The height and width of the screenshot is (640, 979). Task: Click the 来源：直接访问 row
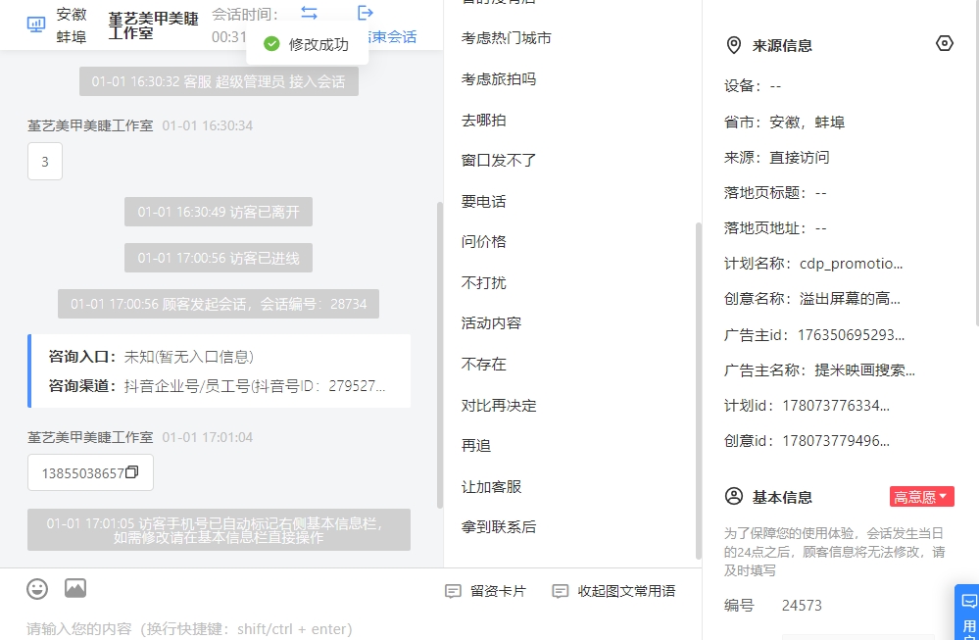[777, 158]
